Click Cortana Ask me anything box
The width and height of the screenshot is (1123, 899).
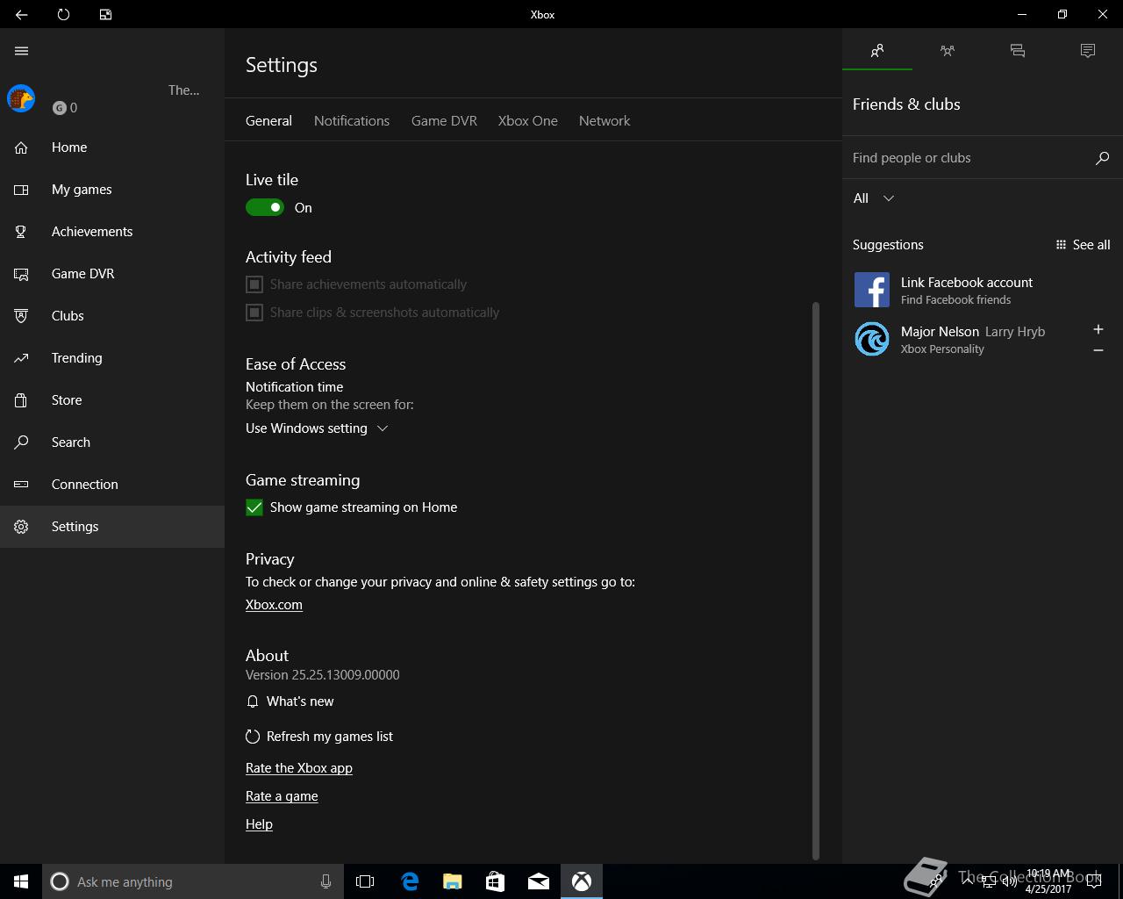tap(192, 881)
